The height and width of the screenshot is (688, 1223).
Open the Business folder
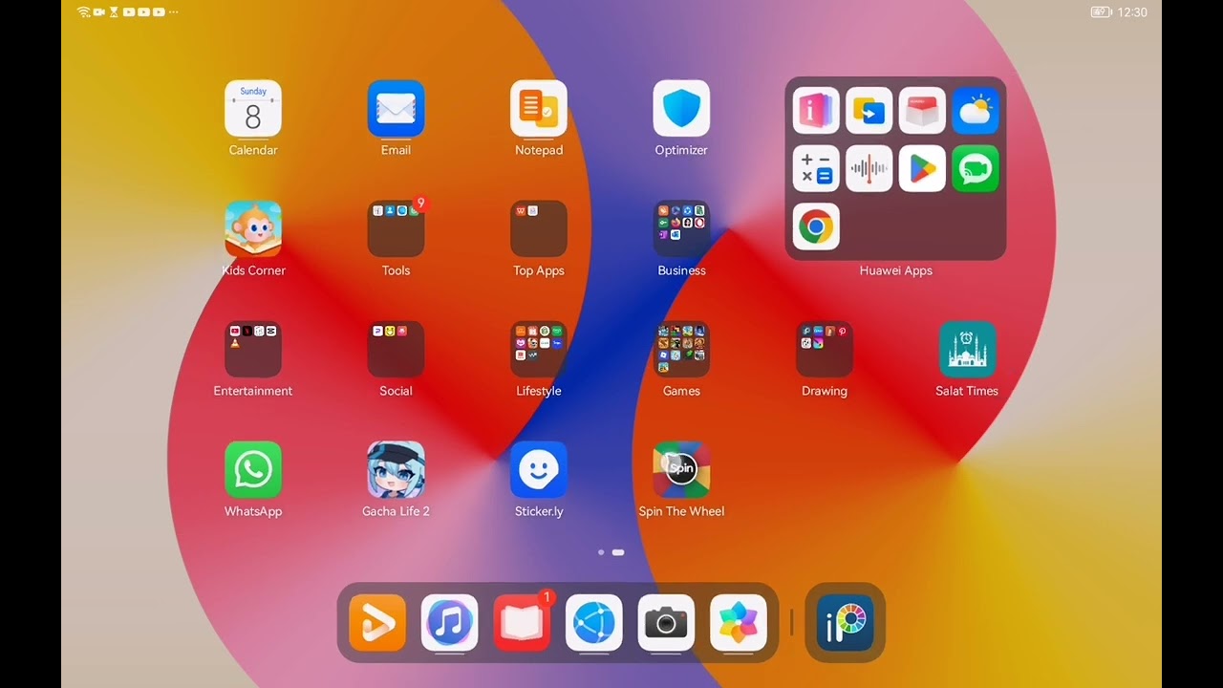(x=681, y=228)
